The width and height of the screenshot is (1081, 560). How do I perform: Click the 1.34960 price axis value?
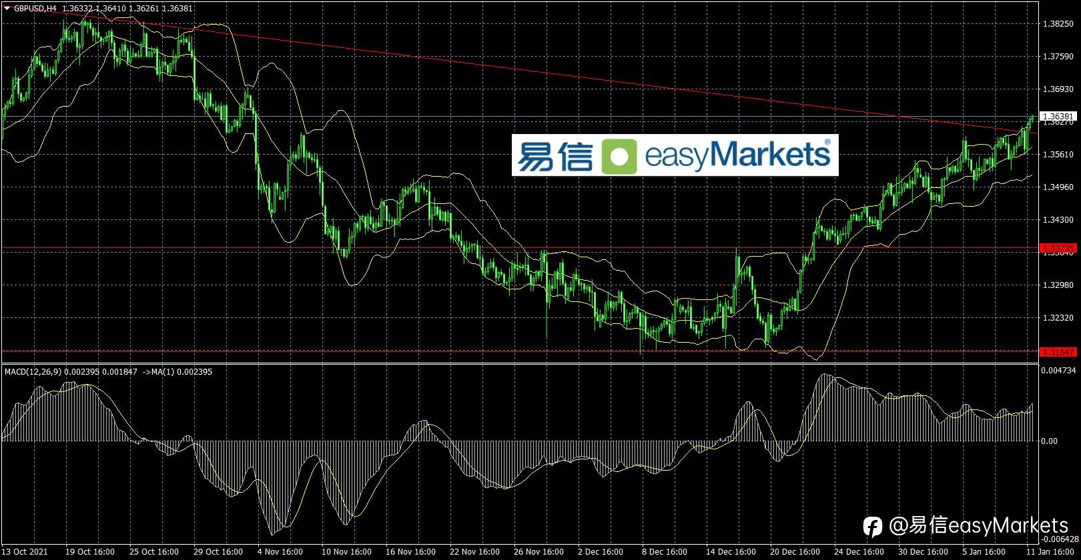tap(1058, 187)
